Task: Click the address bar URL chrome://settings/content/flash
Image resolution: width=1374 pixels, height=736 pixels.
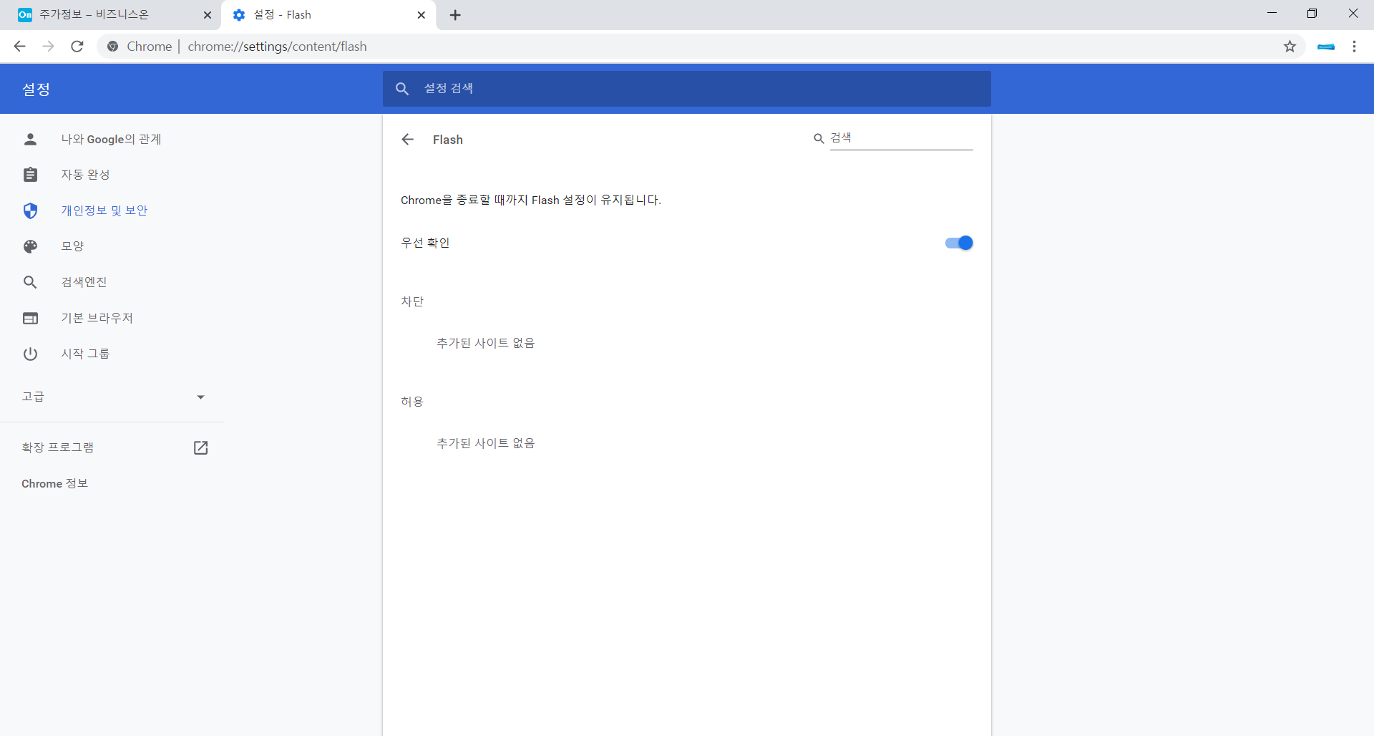Action: click(277, 47)
